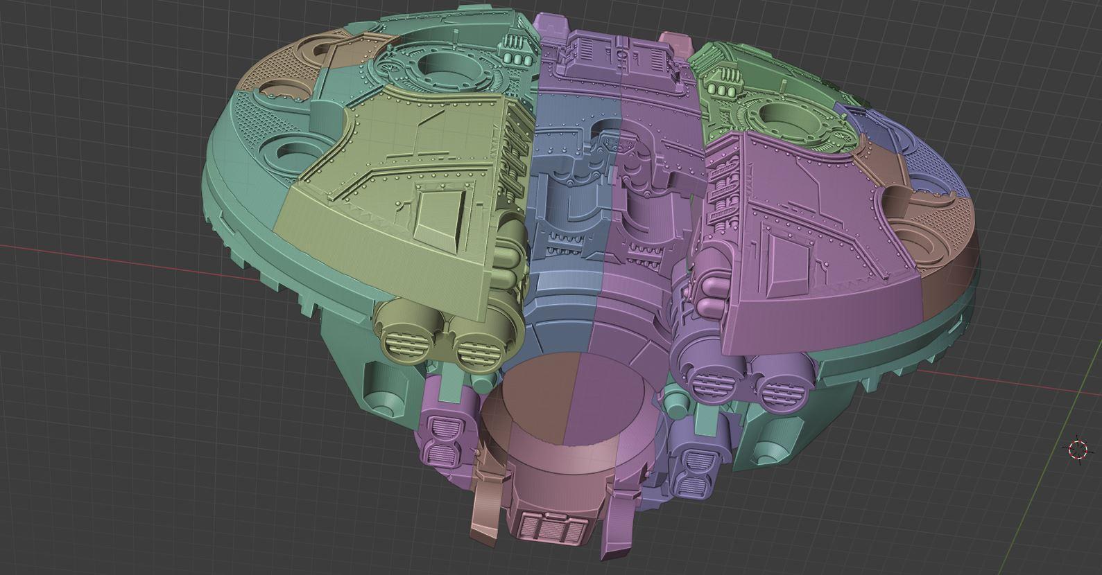Click the 3D cursor crosshair in the viewport

pos(1077,450)
